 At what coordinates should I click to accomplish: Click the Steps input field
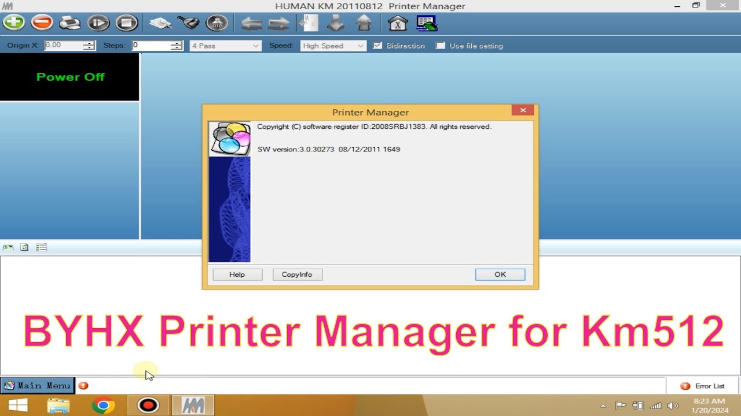tap(151, 45)
